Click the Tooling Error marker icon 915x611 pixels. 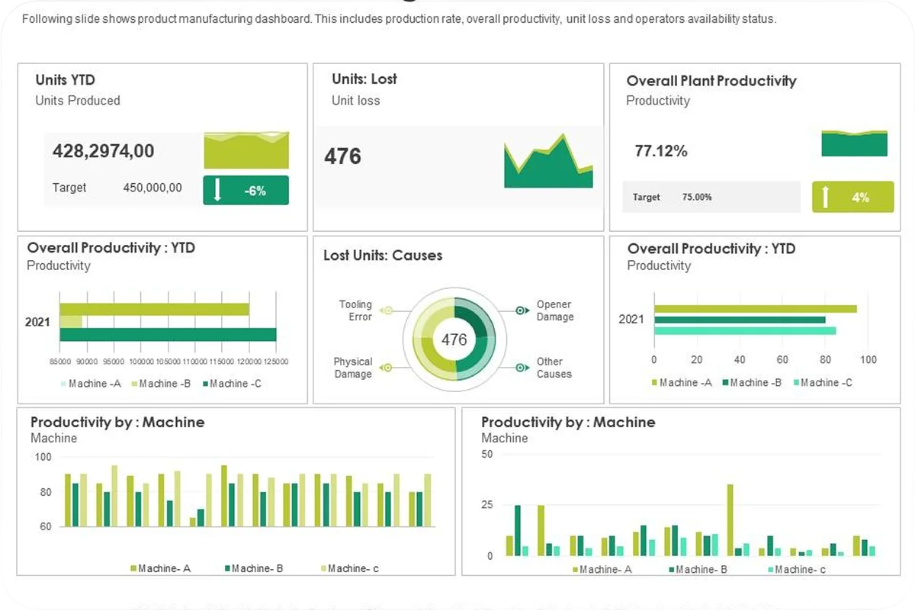click(387, 310)
